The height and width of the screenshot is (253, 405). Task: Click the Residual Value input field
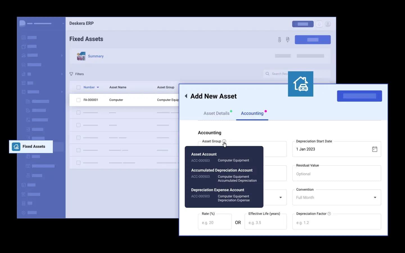336,174
